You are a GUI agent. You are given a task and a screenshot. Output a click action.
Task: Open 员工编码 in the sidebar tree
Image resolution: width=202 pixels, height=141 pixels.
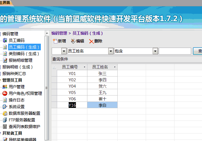click(16, 40)
